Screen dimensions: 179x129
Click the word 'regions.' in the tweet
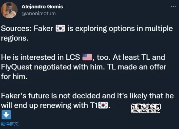15,38
